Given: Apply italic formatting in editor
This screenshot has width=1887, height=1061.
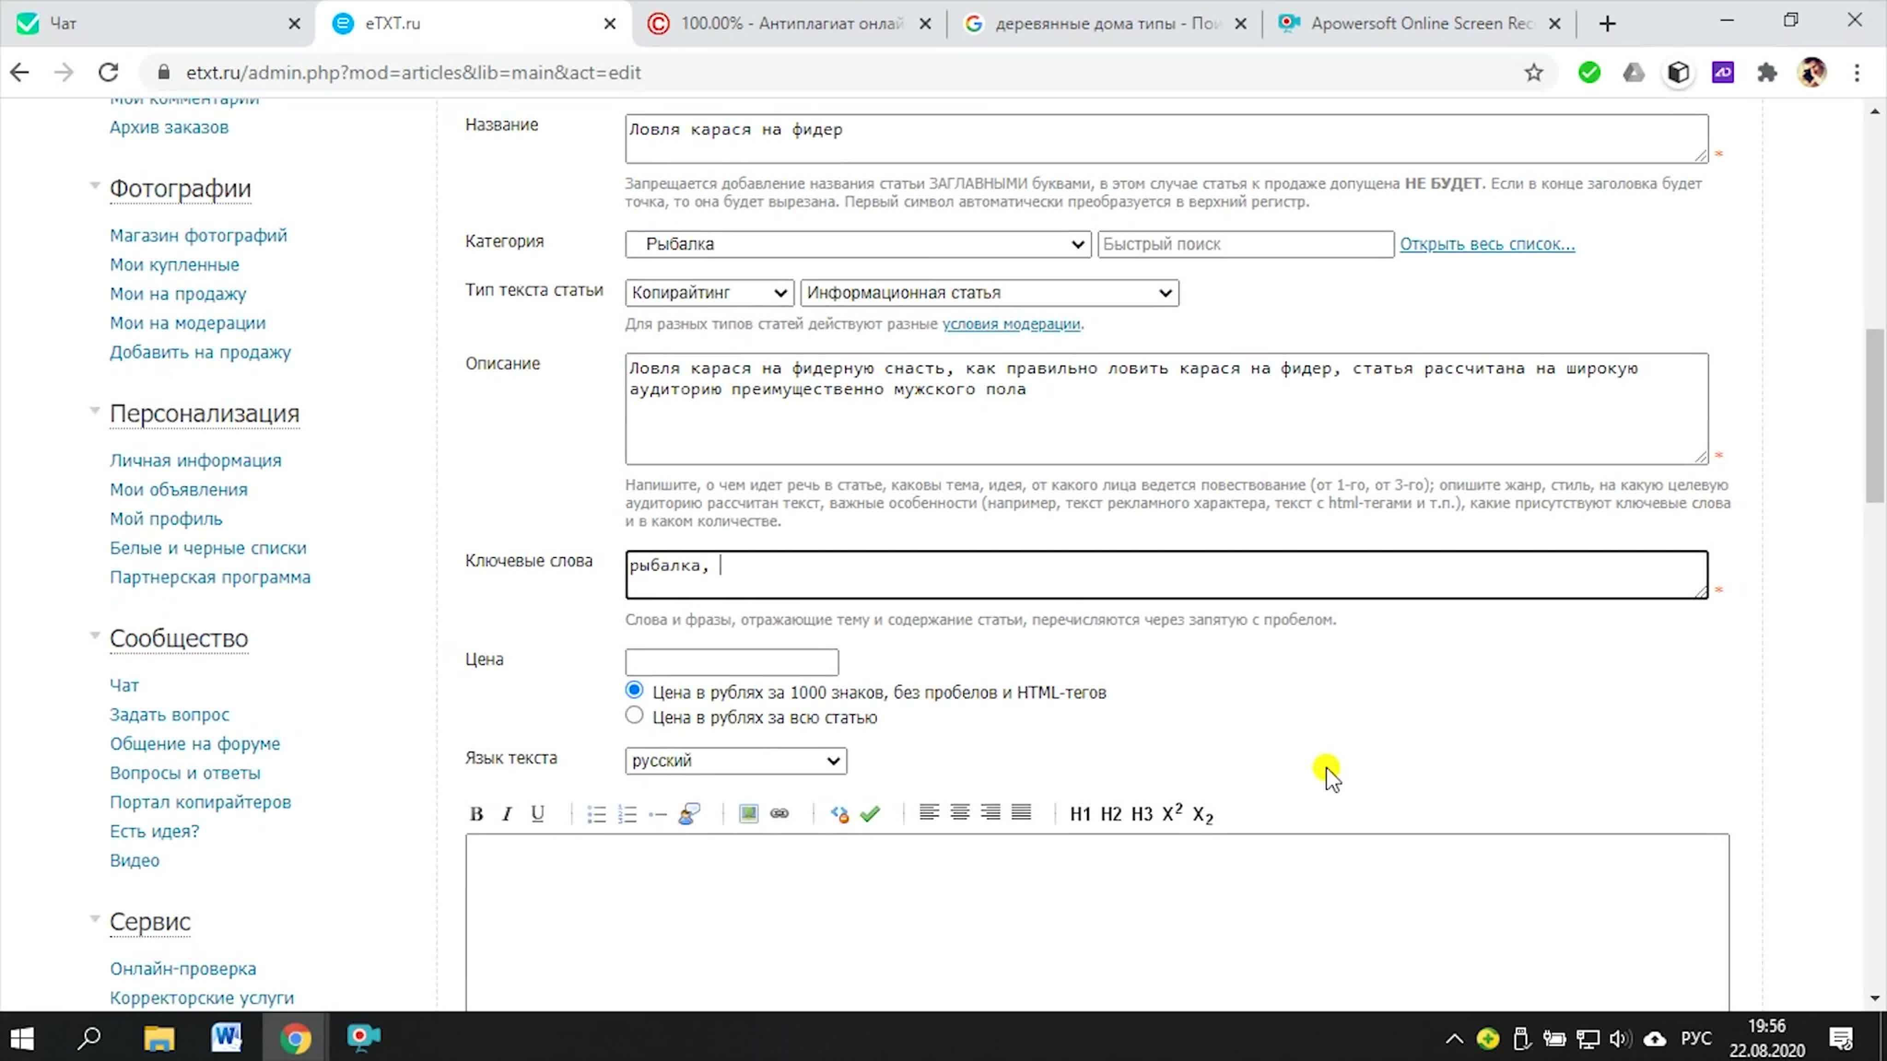Looking at the screenshot, I should pyautogui.click(x=506, y=814).
